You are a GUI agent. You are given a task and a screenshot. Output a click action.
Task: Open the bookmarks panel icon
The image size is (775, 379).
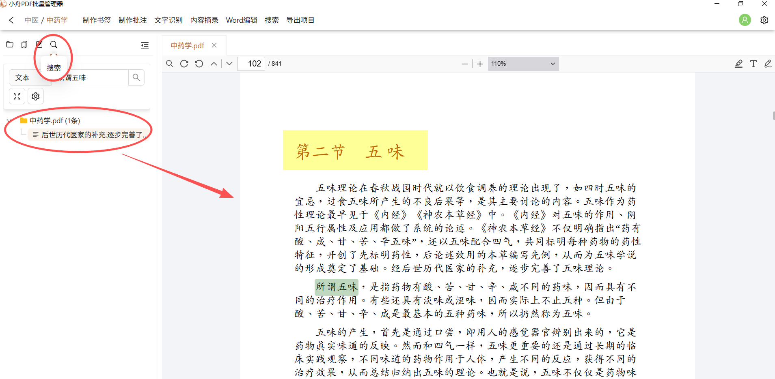pos(24,45)
